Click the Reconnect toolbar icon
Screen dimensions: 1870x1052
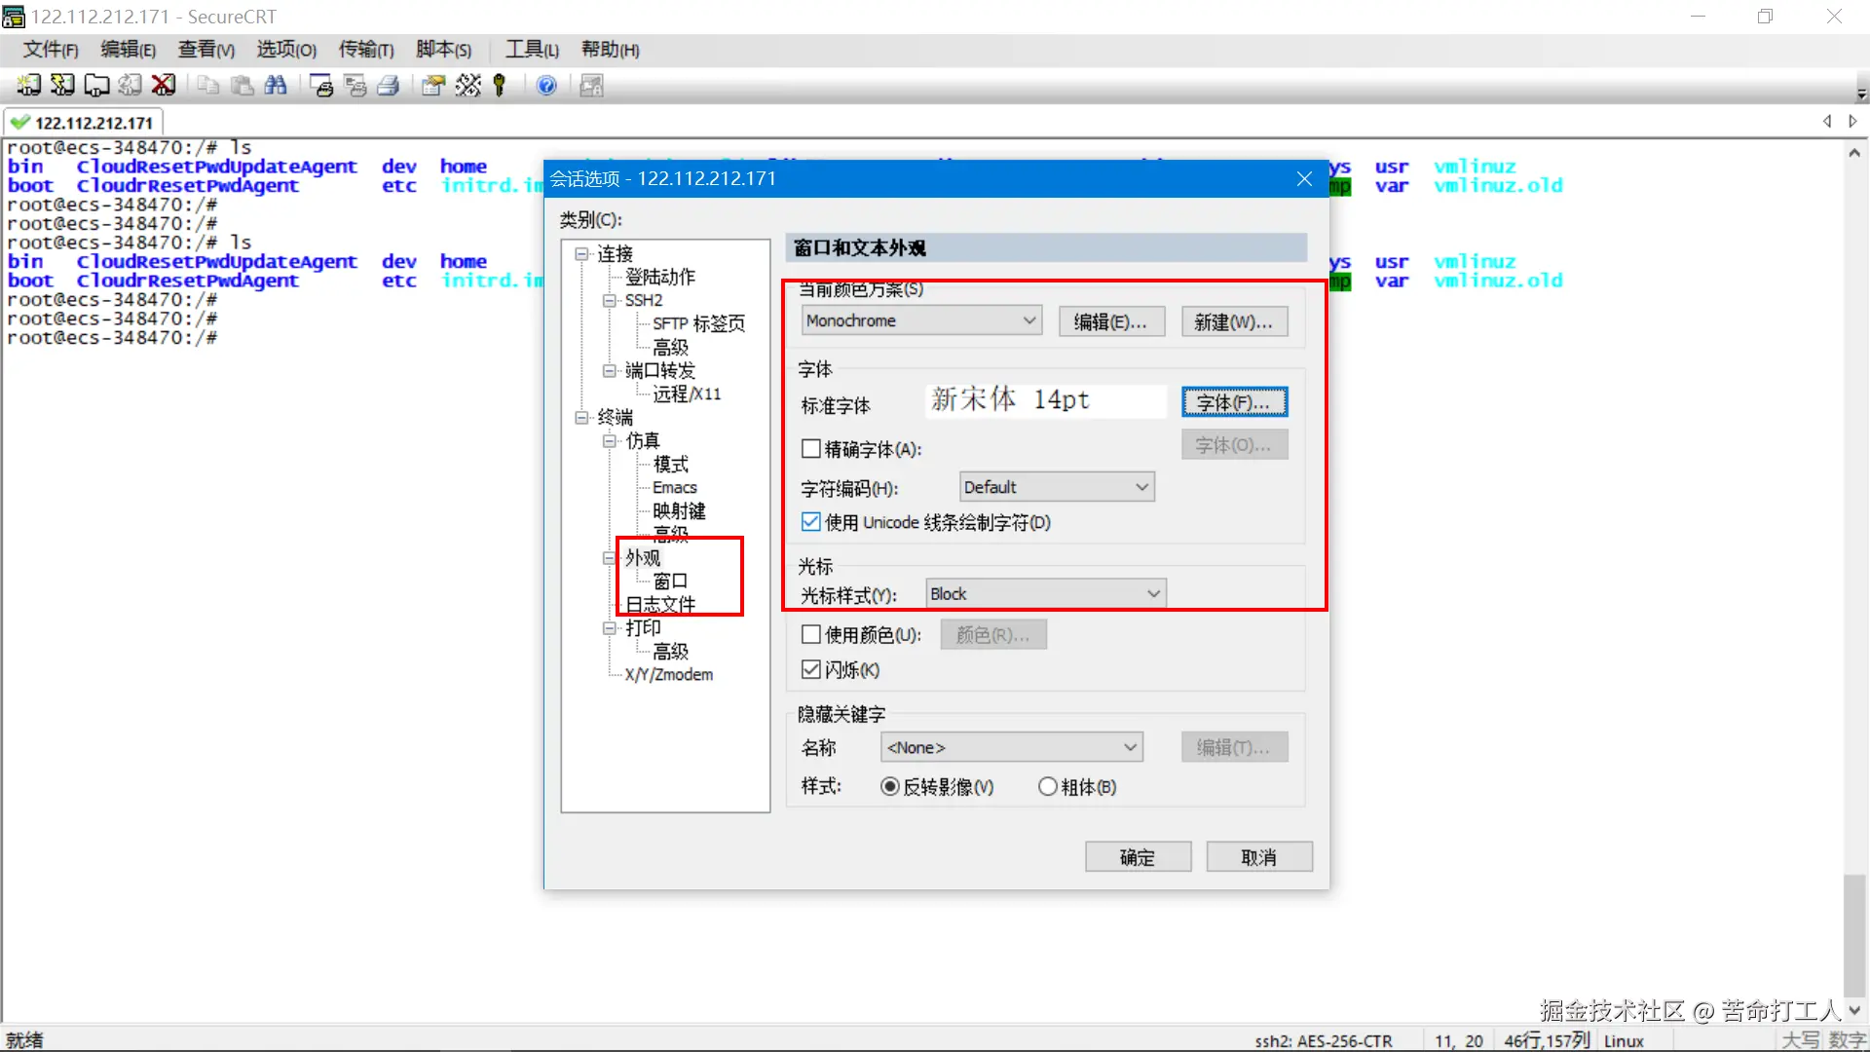(x=131, y=86)
